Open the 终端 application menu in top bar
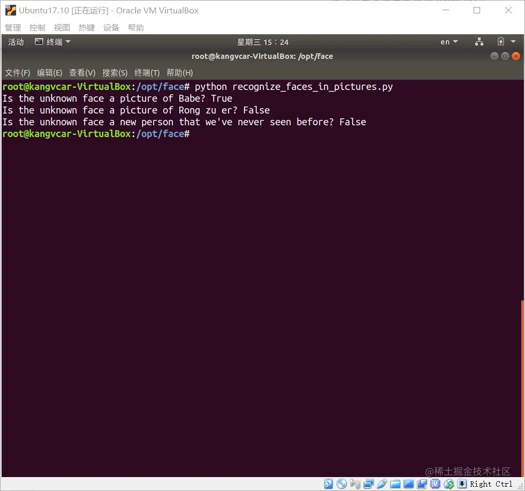This screenshot has width=525, height=491. [x=53, y=42]
